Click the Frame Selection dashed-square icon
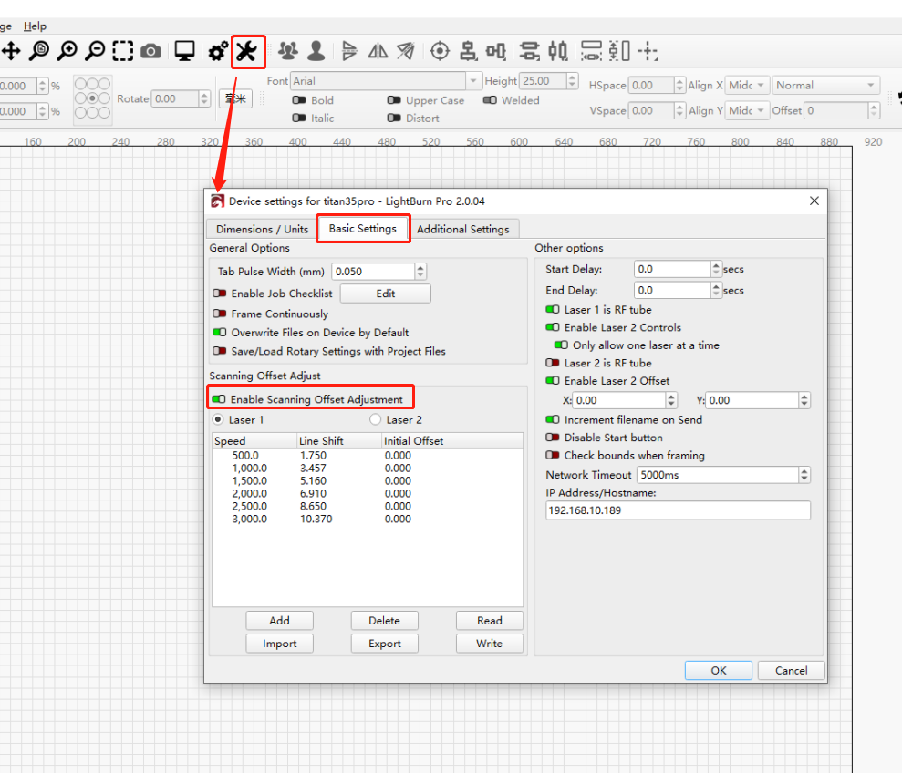The width and height of the screenshot is (902, 773). (122, 51)
